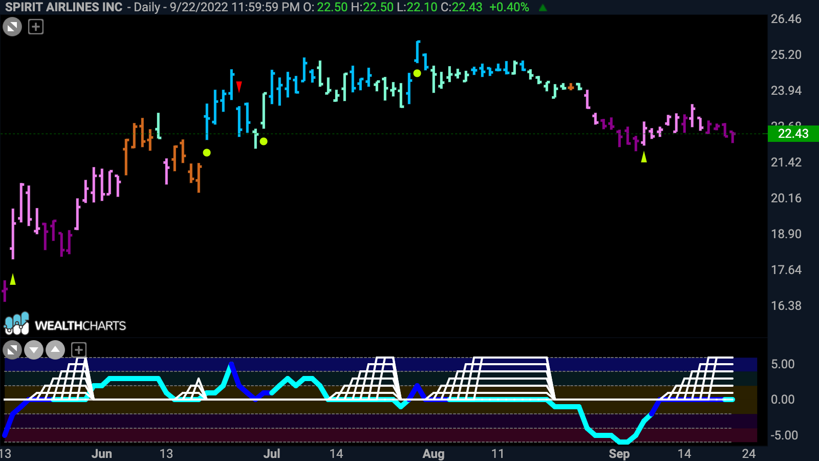Screen dimensions: 819x461
Task: Click the 16.38 price axis label
Action: pos(786,306)
